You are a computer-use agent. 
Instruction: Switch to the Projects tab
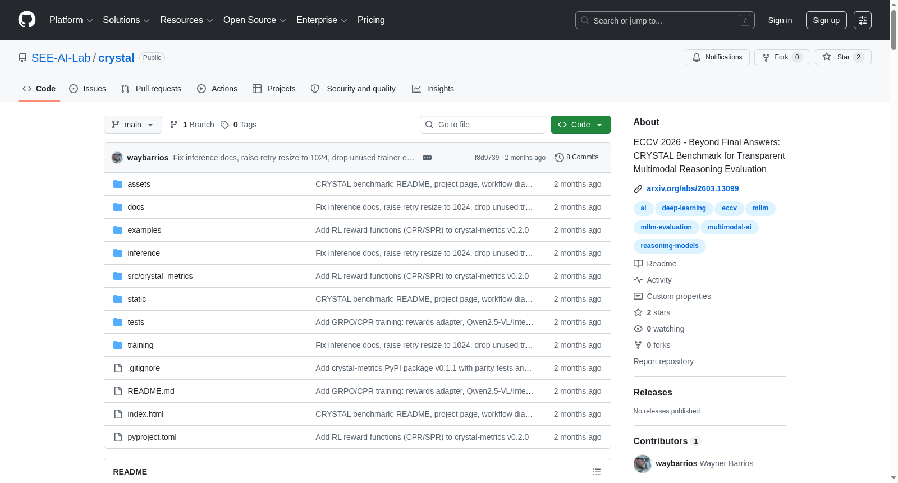pyautogui.click(x=274, y=89)
